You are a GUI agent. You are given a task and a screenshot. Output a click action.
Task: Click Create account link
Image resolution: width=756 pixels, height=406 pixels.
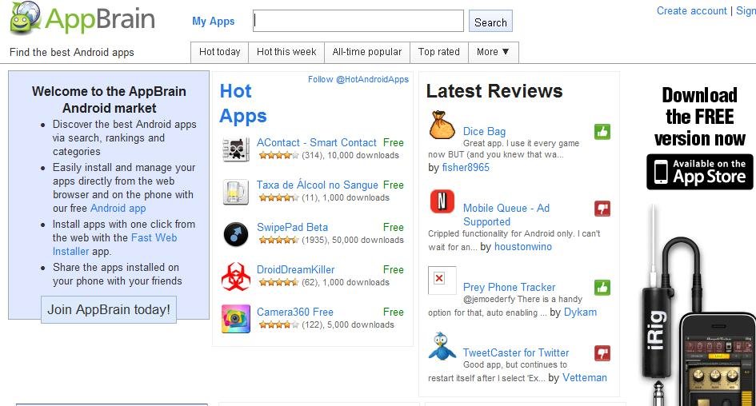pos(691,10)
